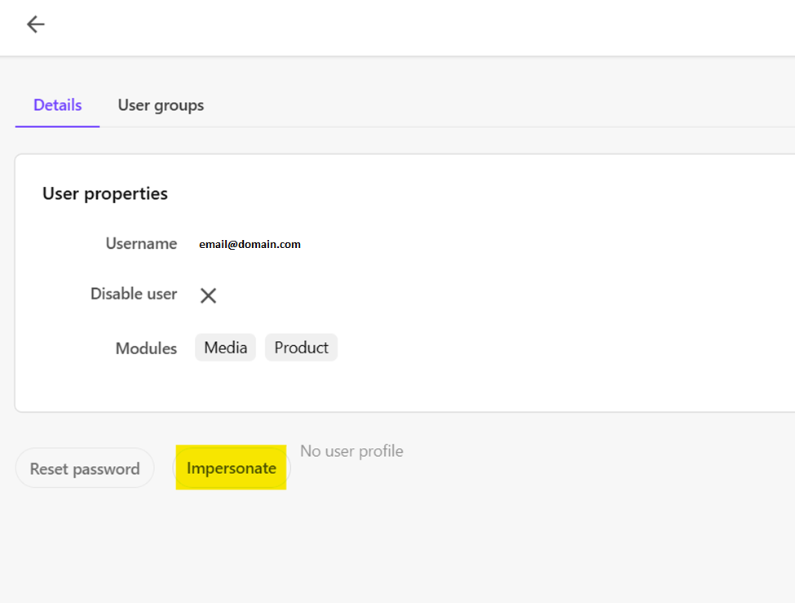Click the email@domain.com username value

pos(250,244)
